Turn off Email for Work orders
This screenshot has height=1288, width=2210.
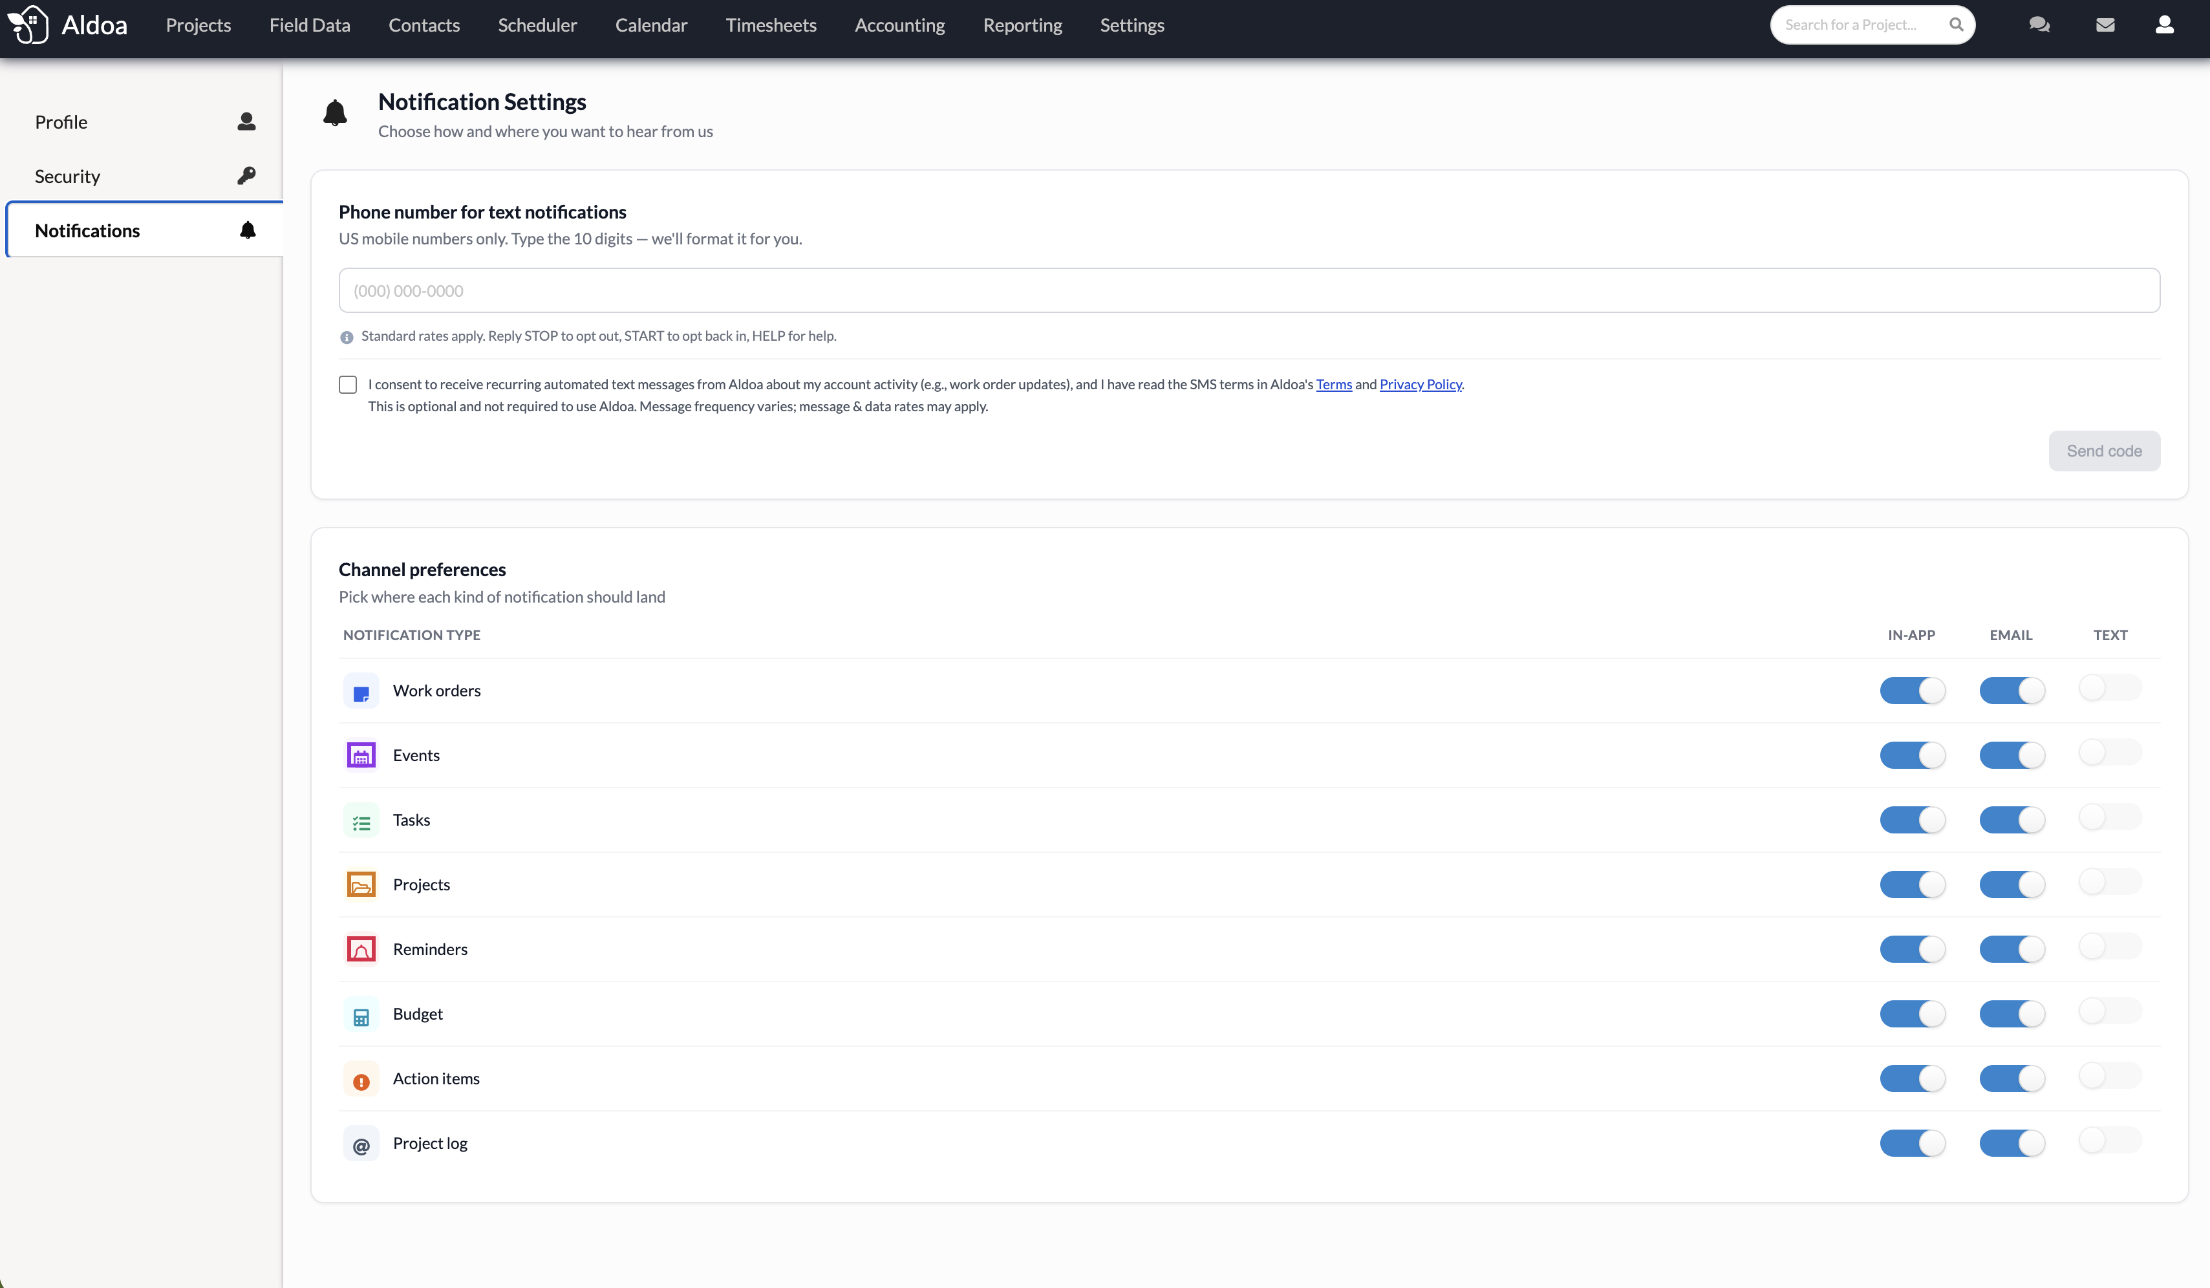coord(2012,691)
